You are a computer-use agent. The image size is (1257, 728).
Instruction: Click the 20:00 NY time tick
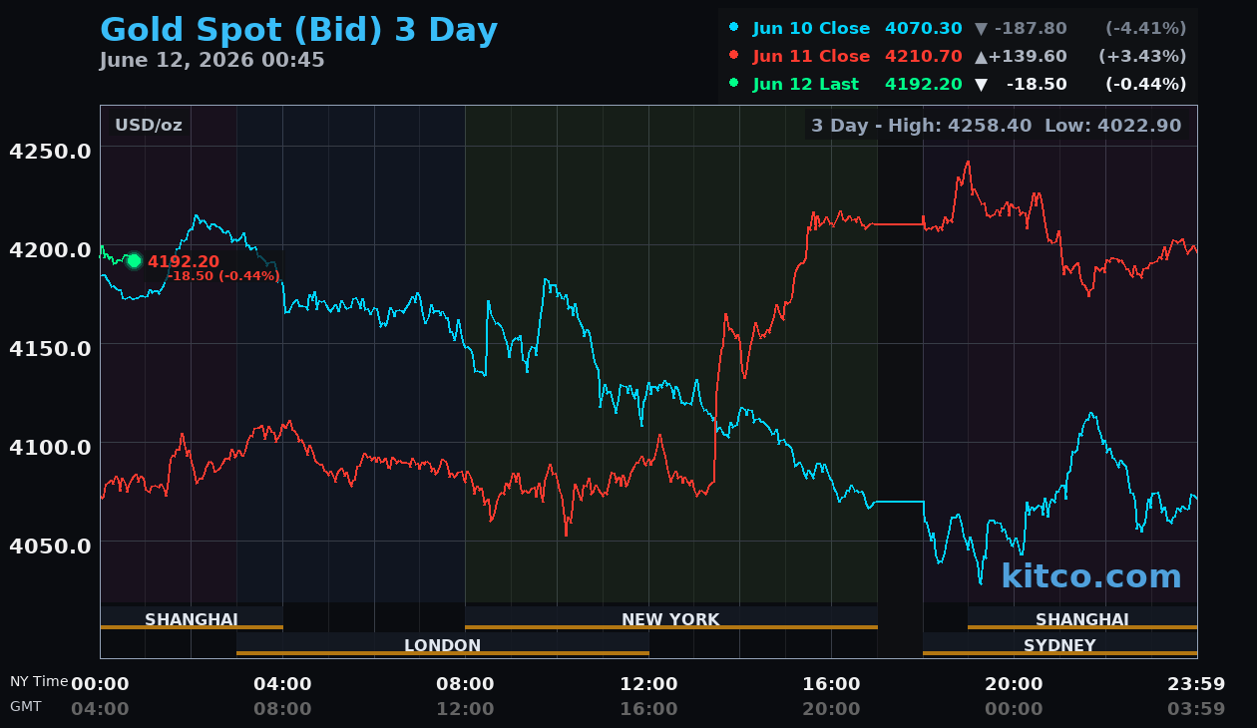pos(1014,684)
